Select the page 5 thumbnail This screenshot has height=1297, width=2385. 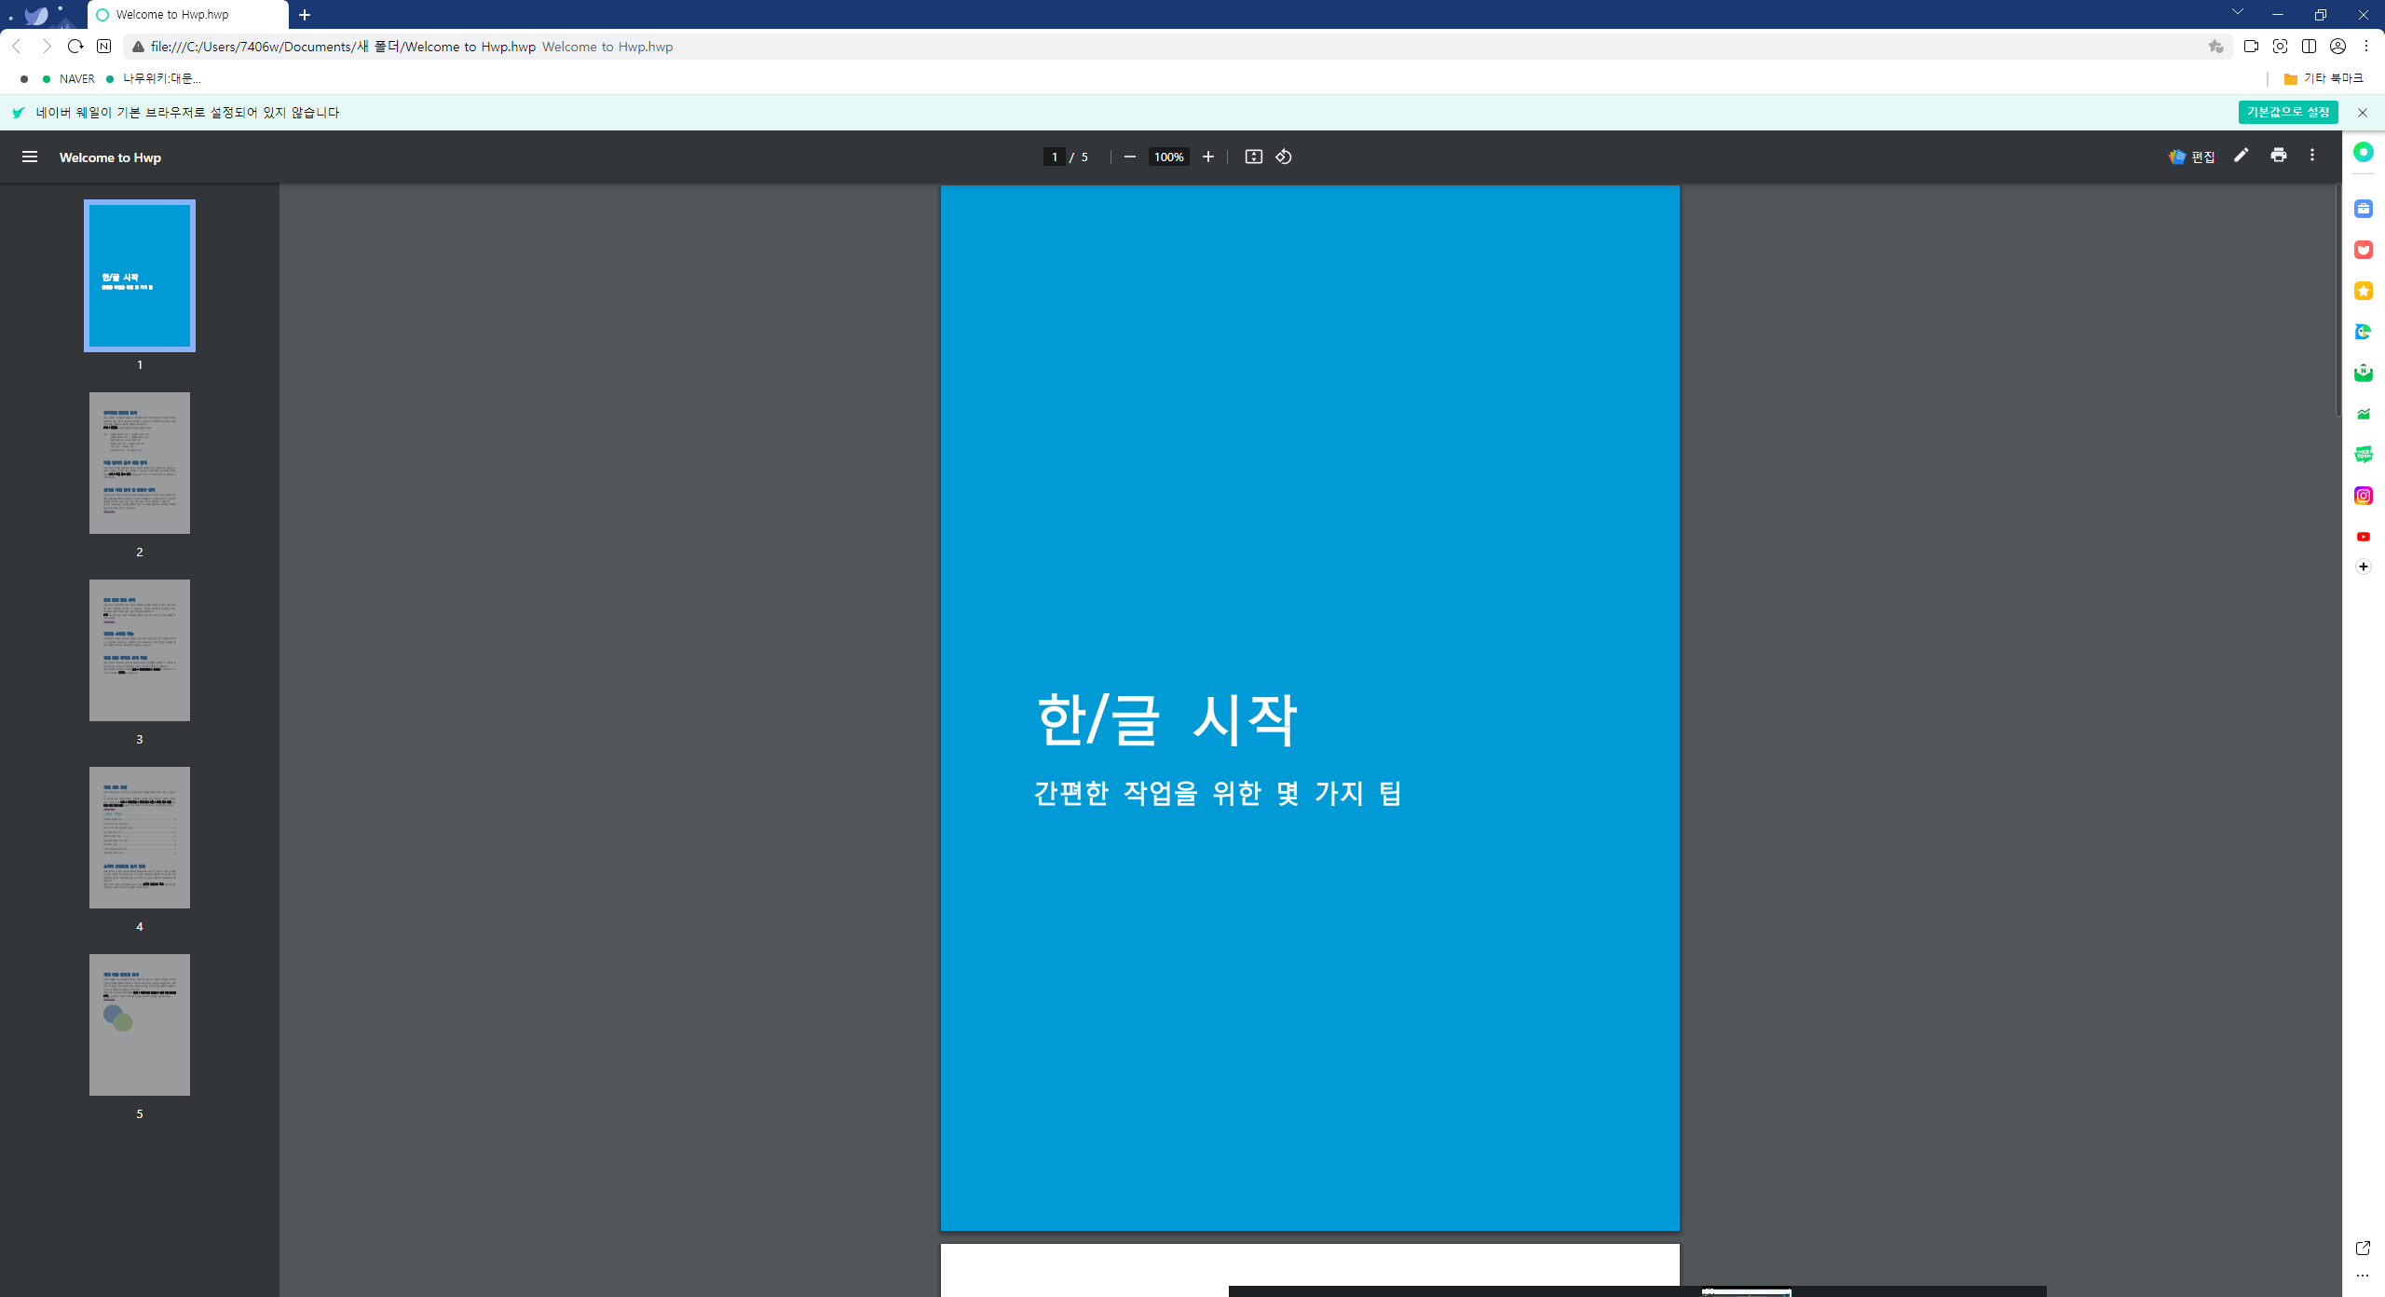[x=140, y=1025]
